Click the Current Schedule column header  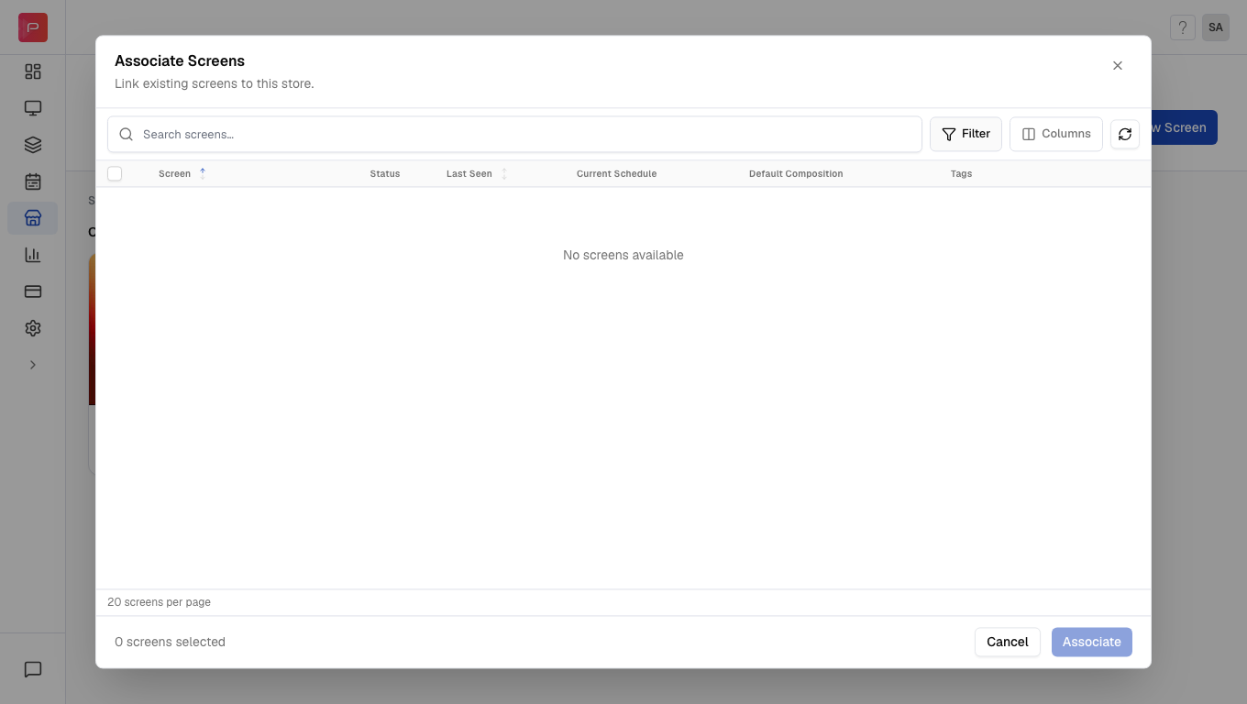(x=616, y=173)
